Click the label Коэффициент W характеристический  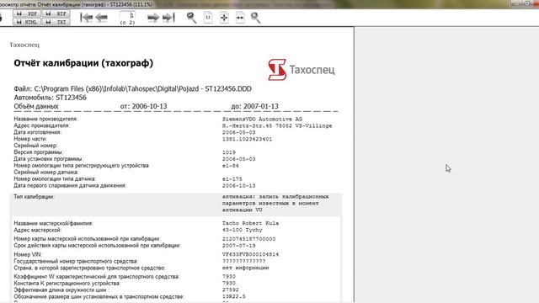97,277
